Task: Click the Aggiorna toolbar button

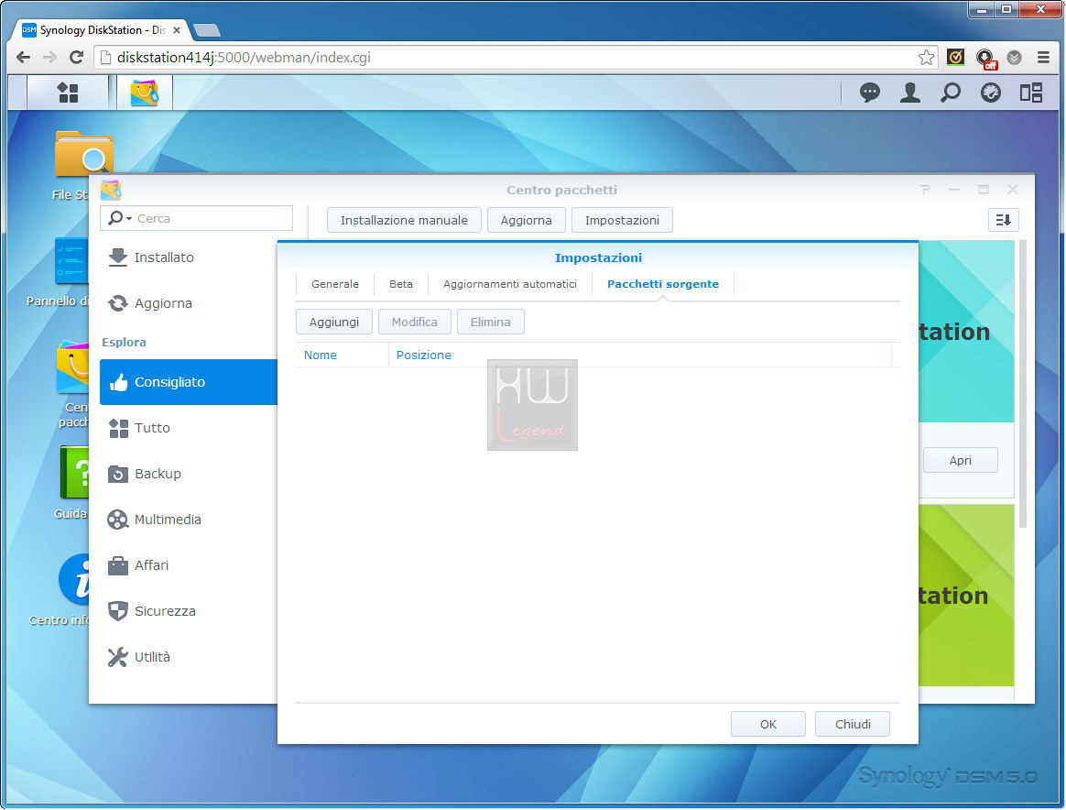Action: click(x=527, y=220)
